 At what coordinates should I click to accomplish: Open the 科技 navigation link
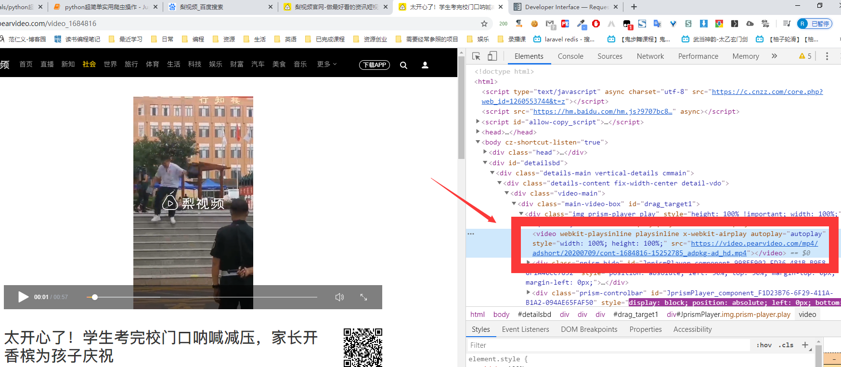point(194,64)
